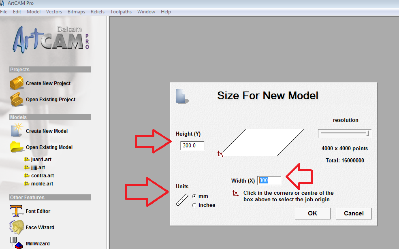Click the Create New Model page icon
The image size is (399, 249).
[x=17, y=130]
